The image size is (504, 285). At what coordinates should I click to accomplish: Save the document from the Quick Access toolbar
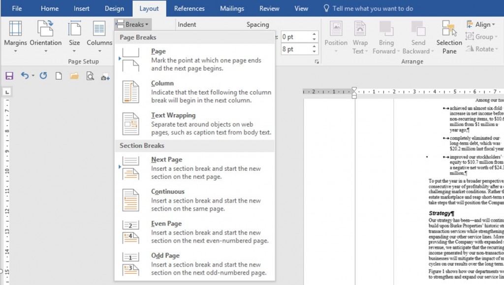click(x=9, y=75)
